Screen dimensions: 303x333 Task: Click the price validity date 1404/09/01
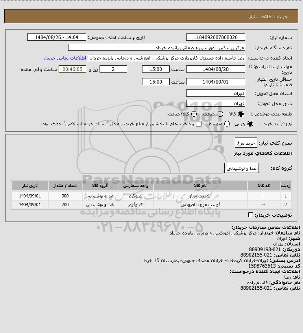(x=215, y=82)
